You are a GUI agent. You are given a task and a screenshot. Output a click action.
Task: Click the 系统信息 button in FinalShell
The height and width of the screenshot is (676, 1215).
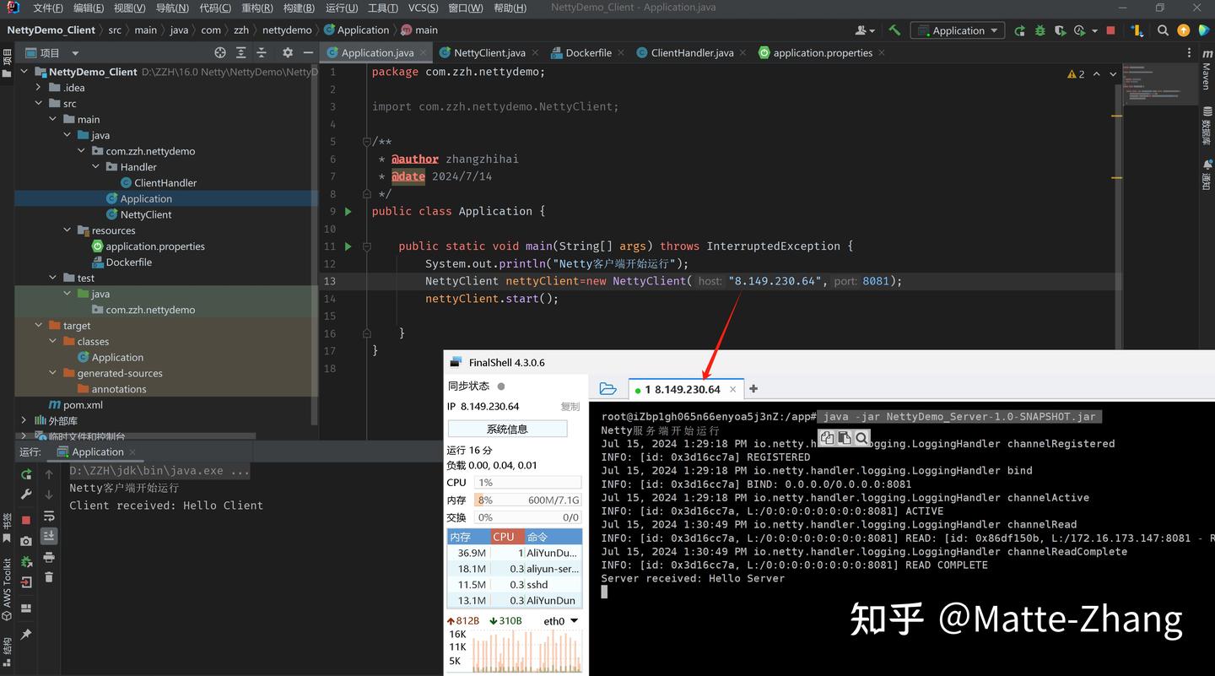507,429
